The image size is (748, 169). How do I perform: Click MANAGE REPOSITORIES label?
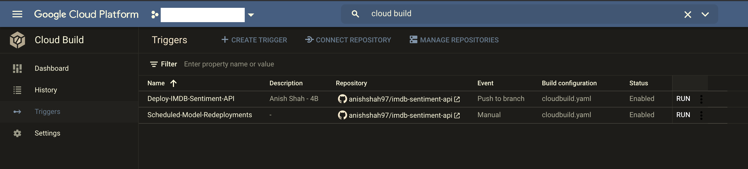pos(459,40)
